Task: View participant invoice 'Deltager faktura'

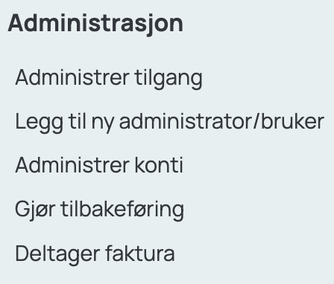Action: click(95, 254)
